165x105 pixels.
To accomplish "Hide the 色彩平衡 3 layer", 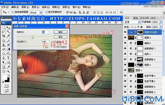I will click(125, 76).
